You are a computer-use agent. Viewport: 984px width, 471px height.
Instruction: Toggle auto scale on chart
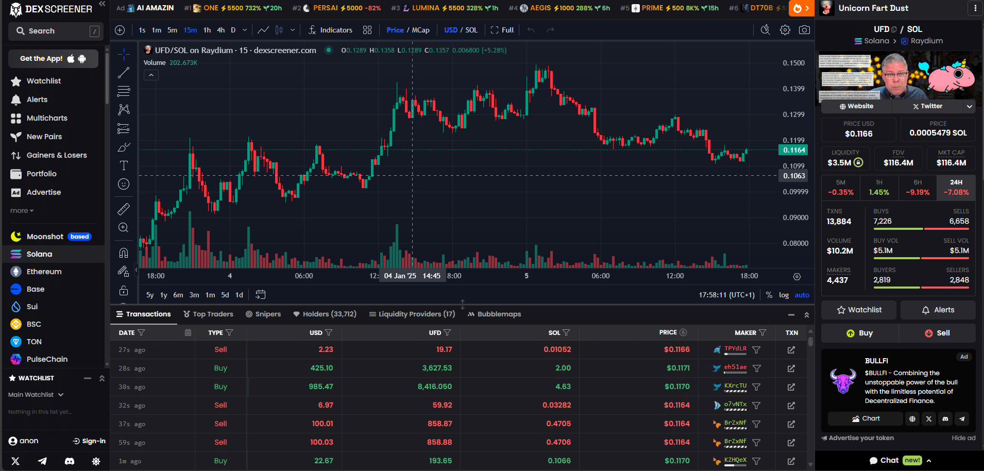(802, 295)
